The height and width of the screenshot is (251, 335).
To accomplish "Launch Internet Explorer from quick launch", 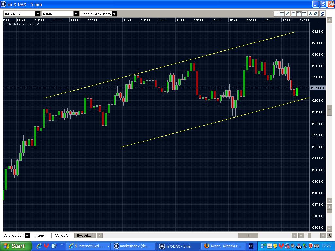I will (39, 246).
